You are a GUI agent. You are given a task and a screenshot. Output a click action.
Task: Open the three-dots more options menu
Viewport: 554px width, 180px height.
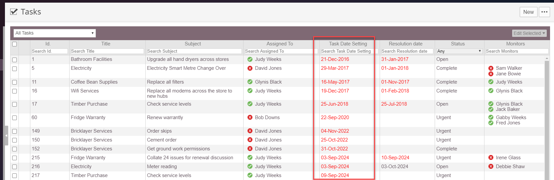coord(544,12)
